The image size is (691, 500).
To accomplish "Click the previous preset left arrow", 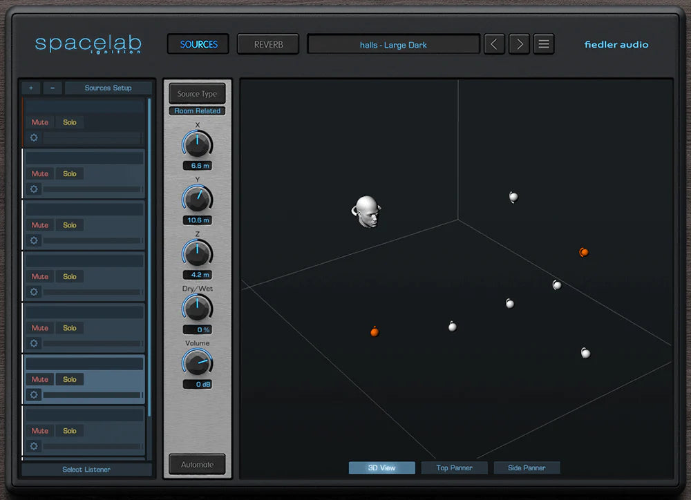I will pos(493,44).
